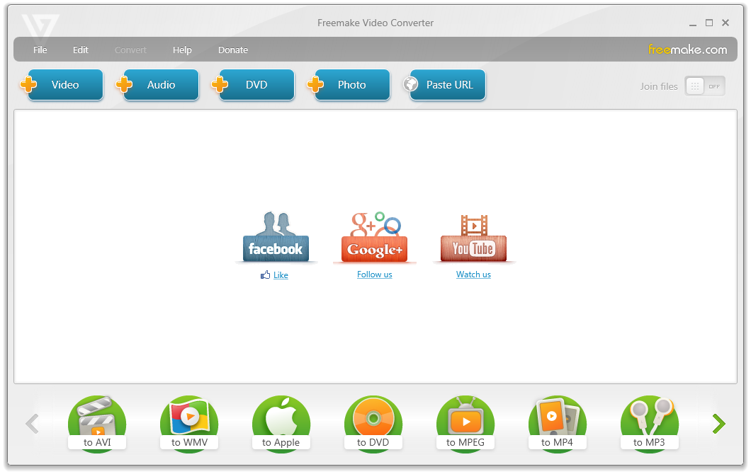The image size is (751, 474).
Task: Click the Facebook badge image
Action: [x=276, y=237]
